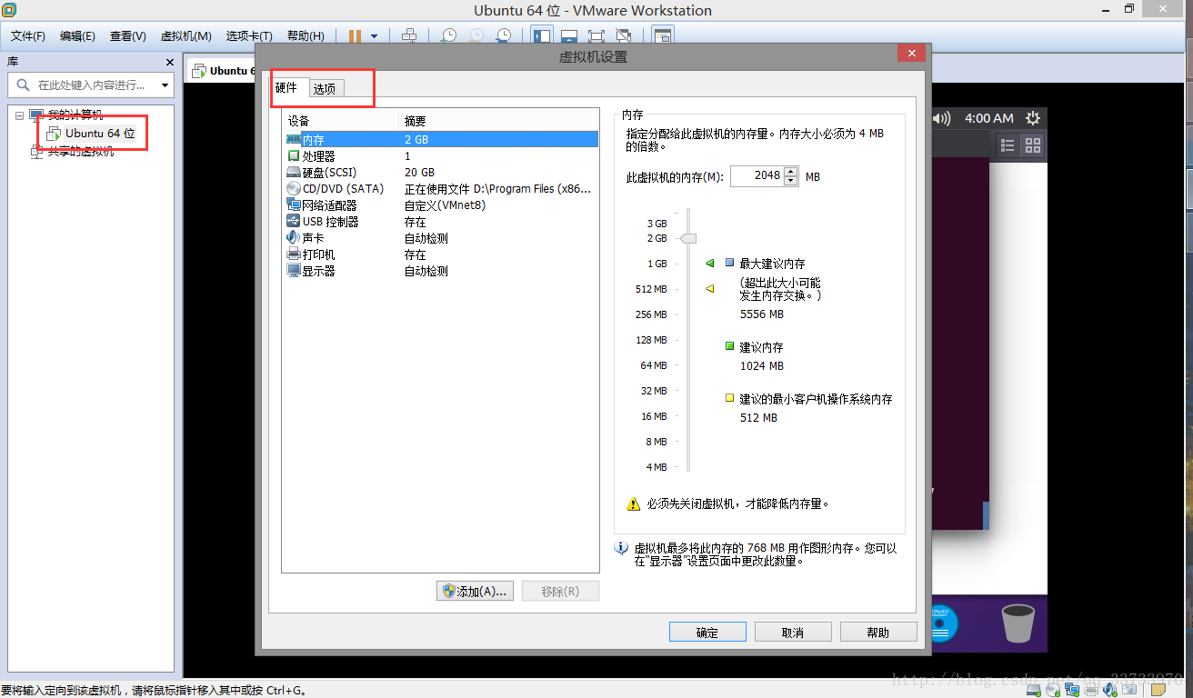Toggle the thumbnail bar toolbar icon

[x=569, y=35]
